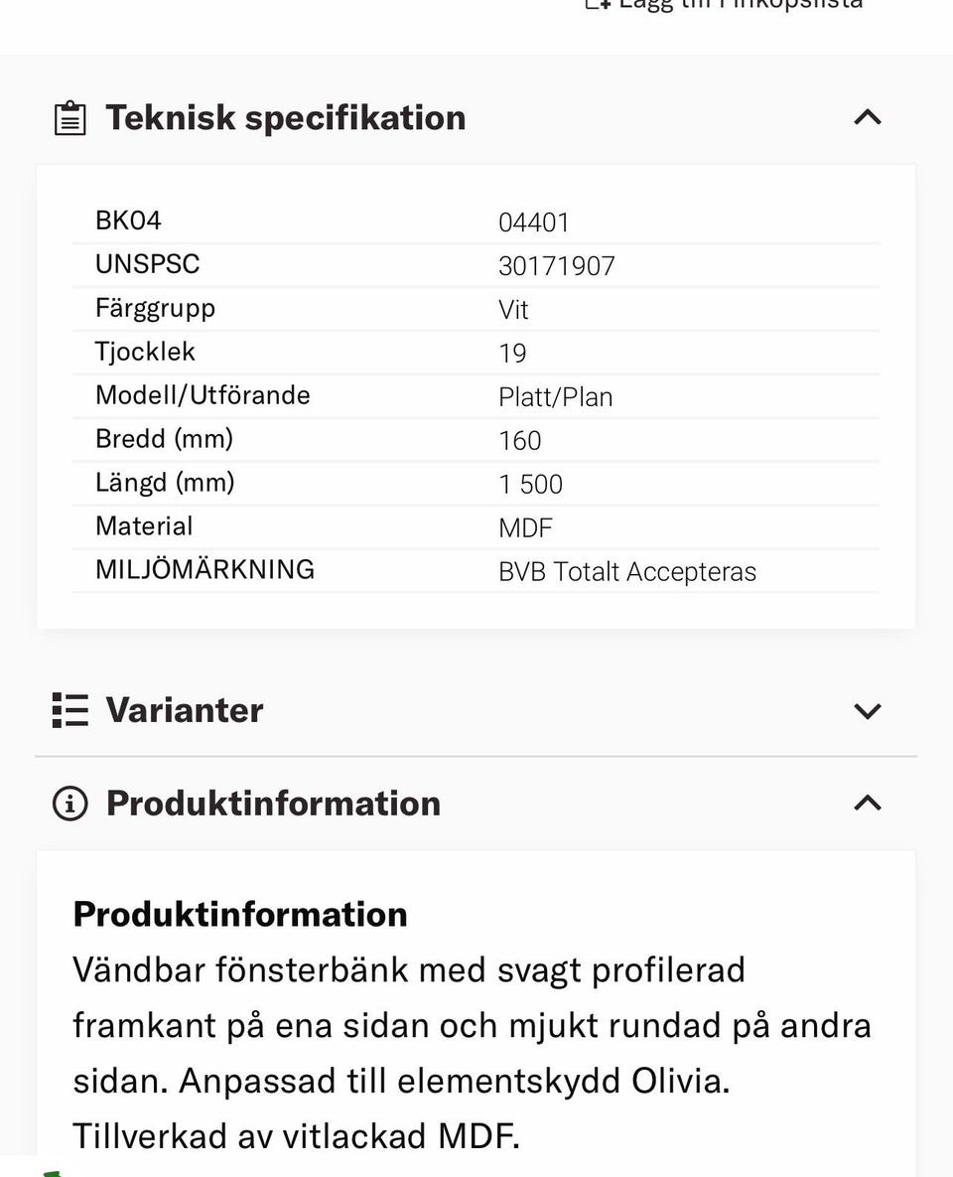Click the Tjocklek row value 19
The width and height of the screenshot is (953, 1177).
point(512,354)
